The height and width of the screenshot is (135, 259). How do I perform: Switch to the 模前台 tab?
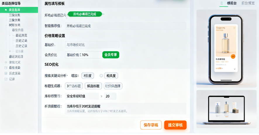coord(232,3)
